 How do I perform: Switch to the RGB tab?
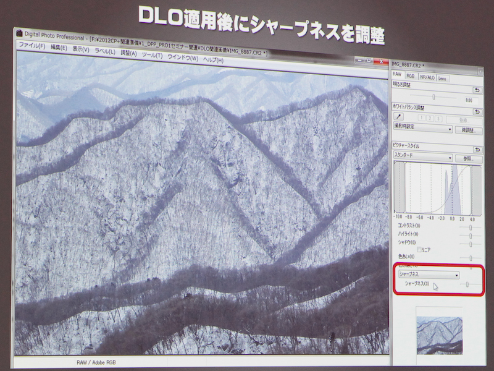click(x=411, y=75)
